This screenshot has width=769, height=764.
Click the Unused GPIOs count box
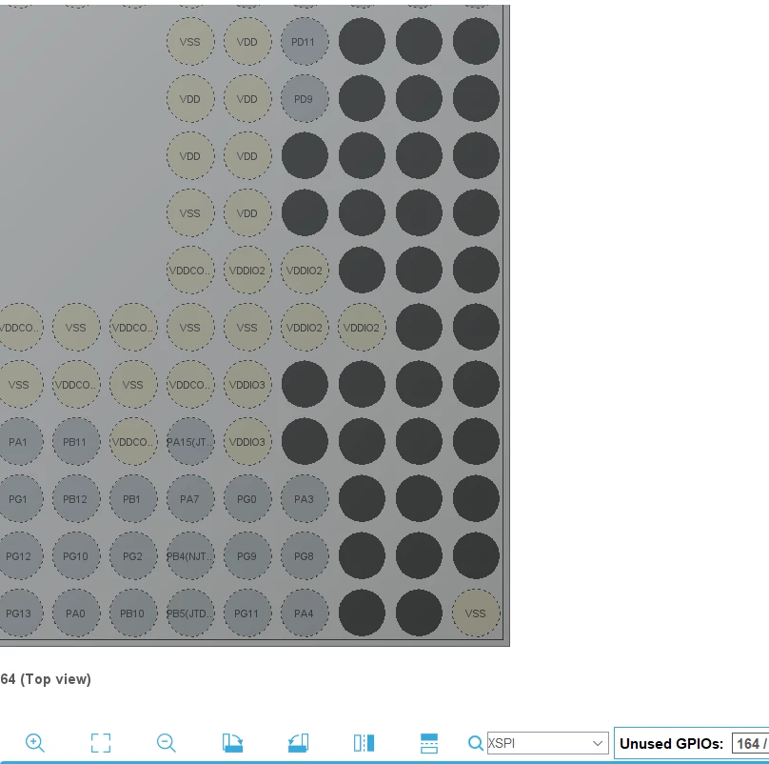(750, 743)
